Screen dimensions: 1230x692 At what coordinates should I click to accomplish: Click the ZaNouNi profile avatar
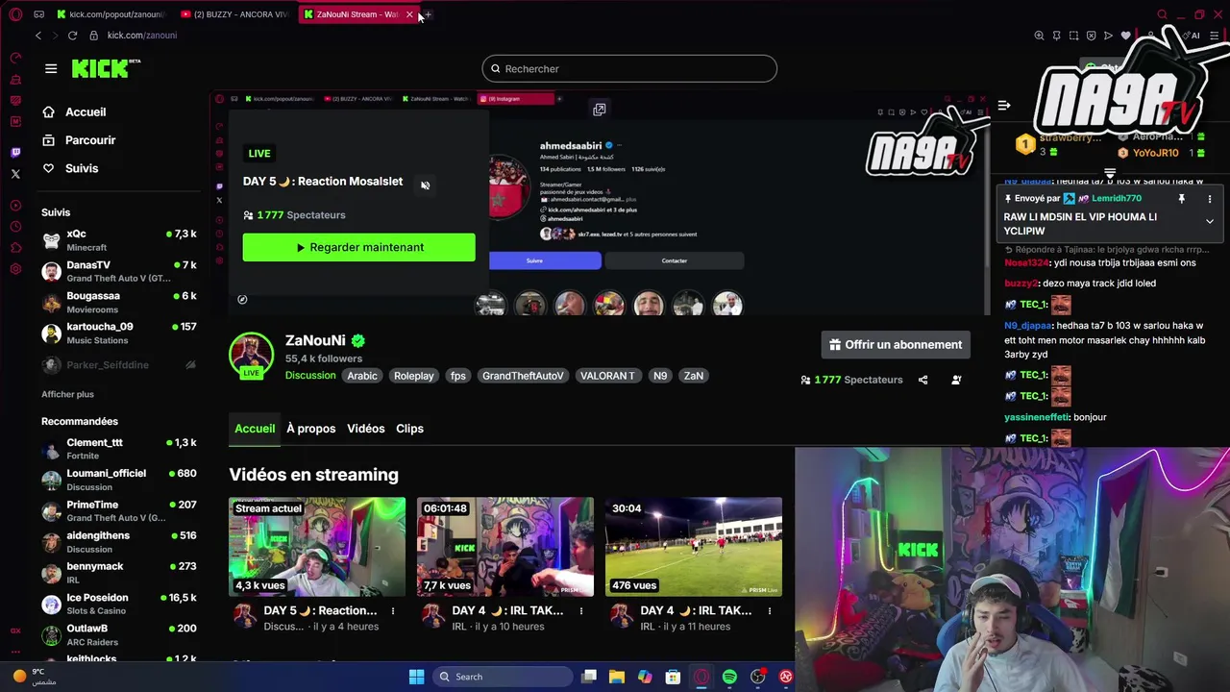click(251, 355)
